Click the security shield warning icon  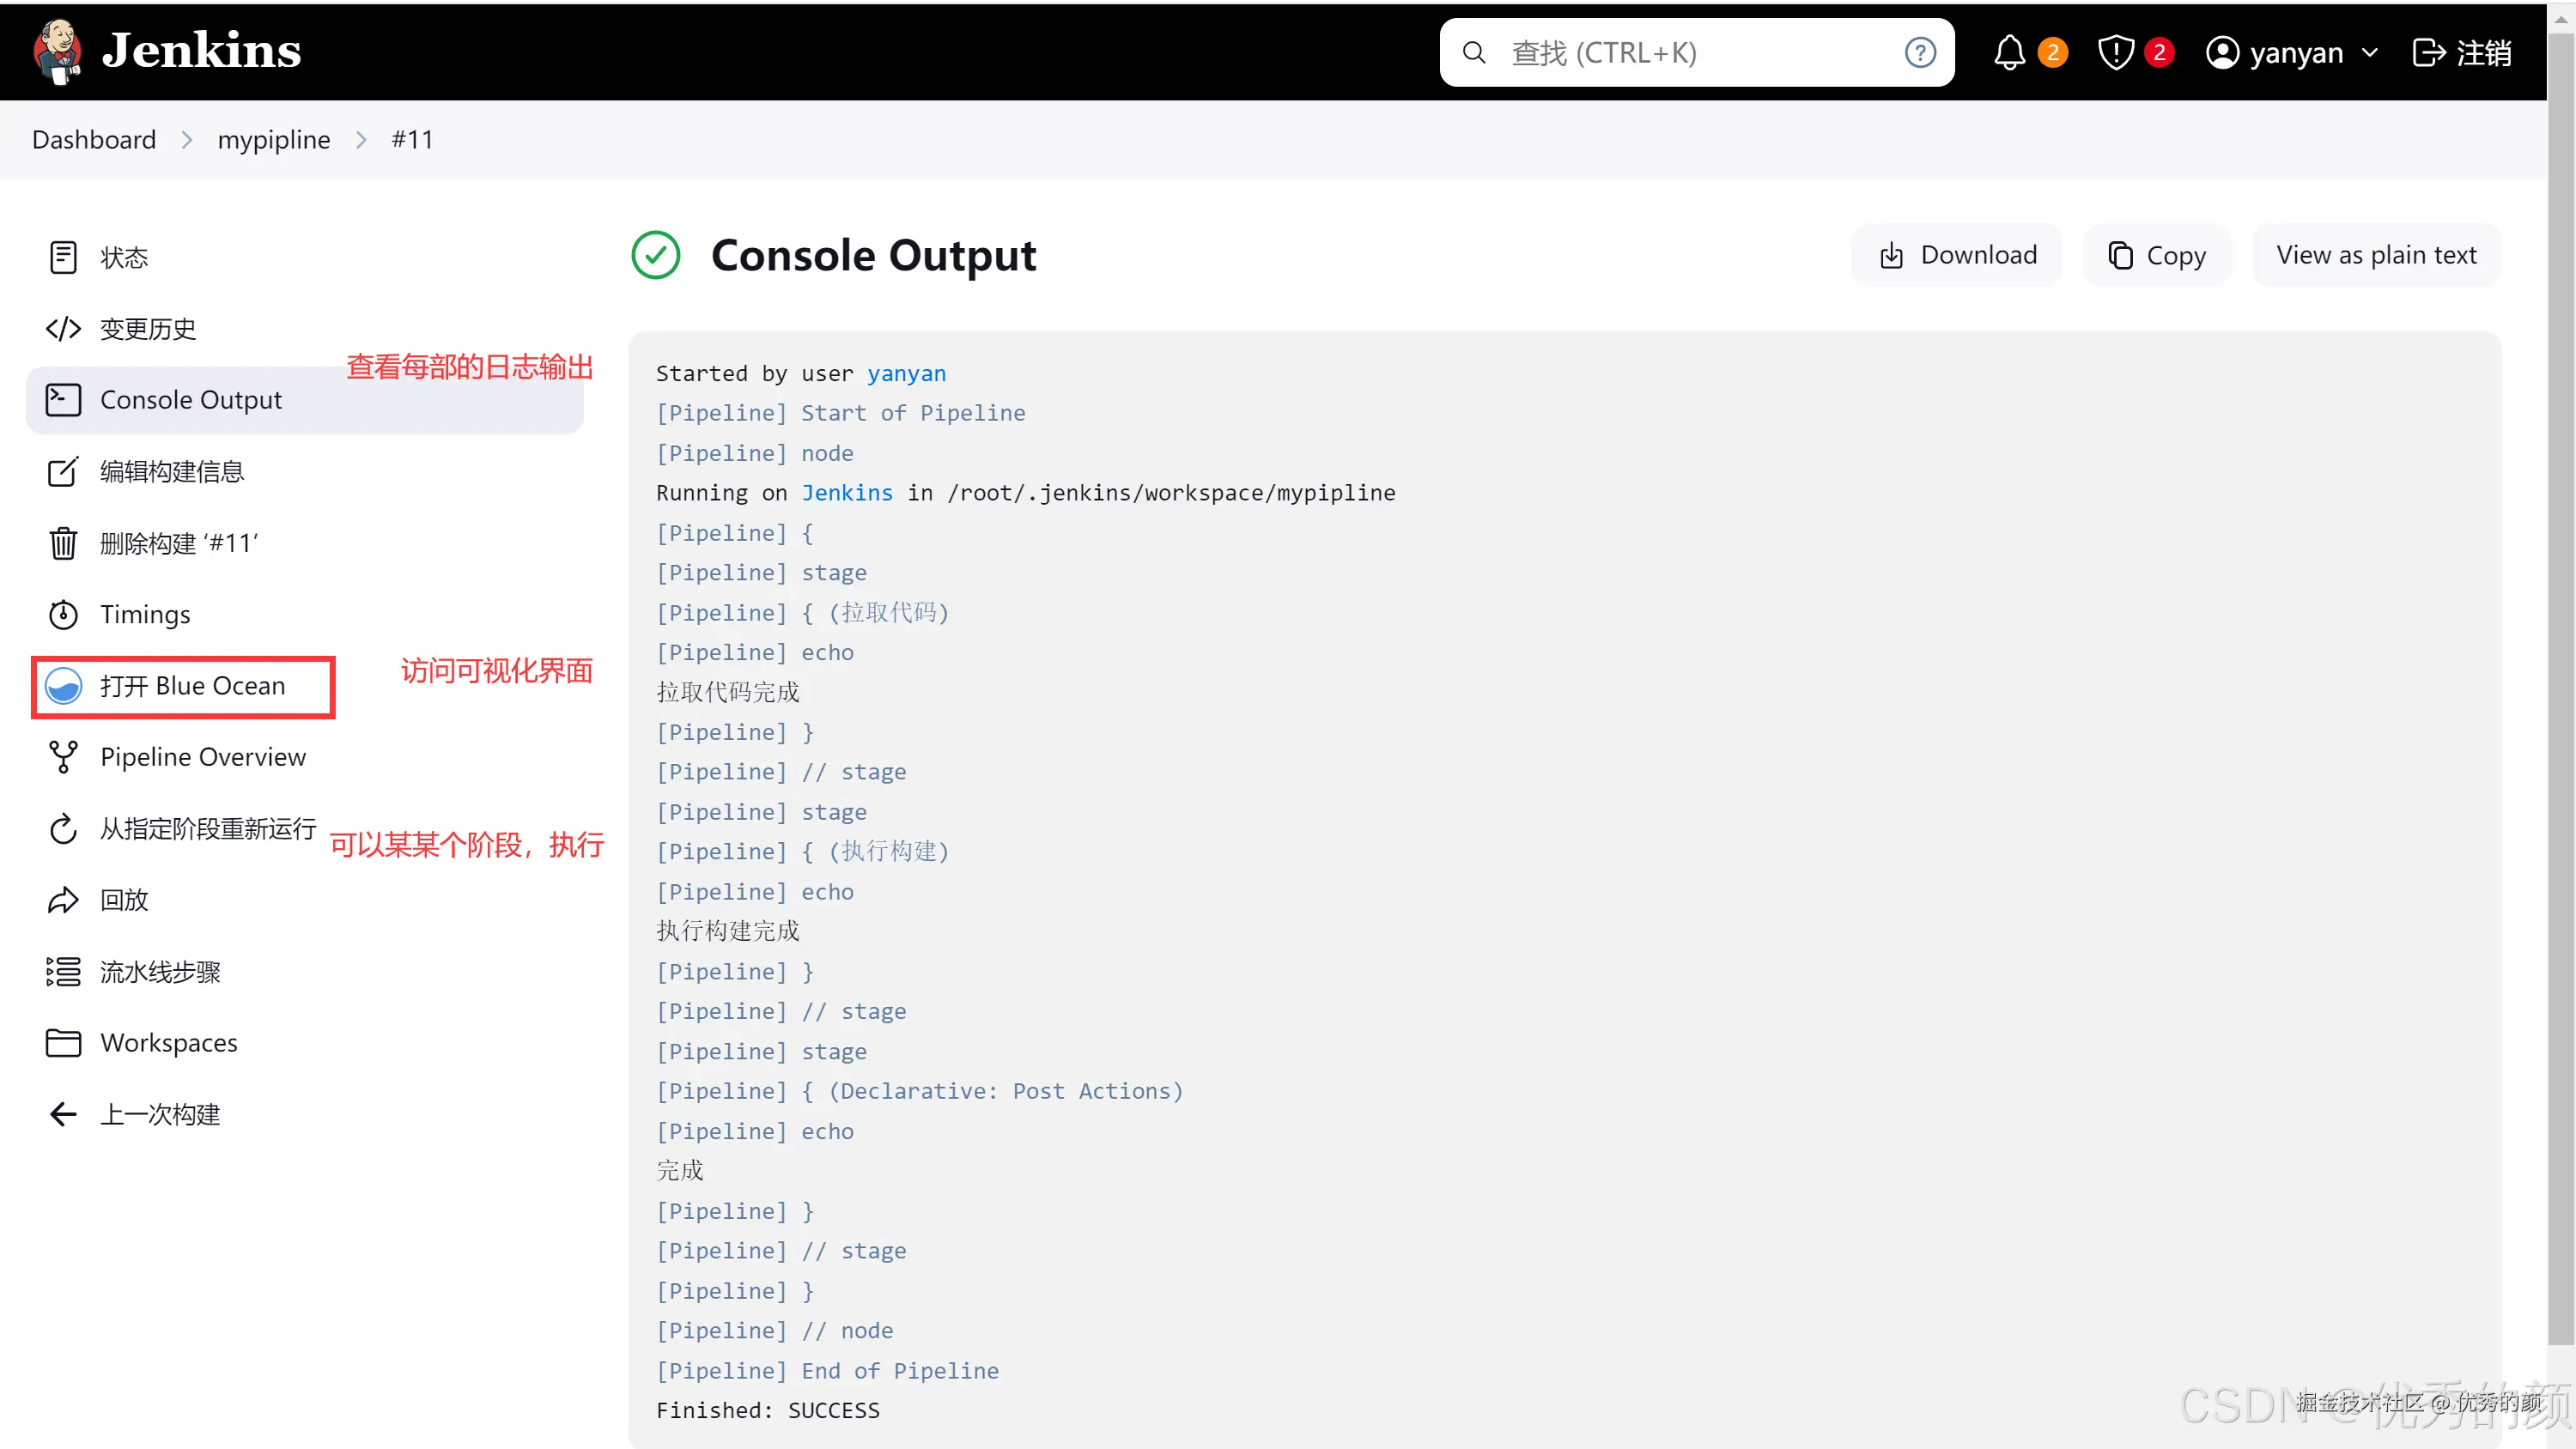pyautogui.click(x=2115, y=52)
